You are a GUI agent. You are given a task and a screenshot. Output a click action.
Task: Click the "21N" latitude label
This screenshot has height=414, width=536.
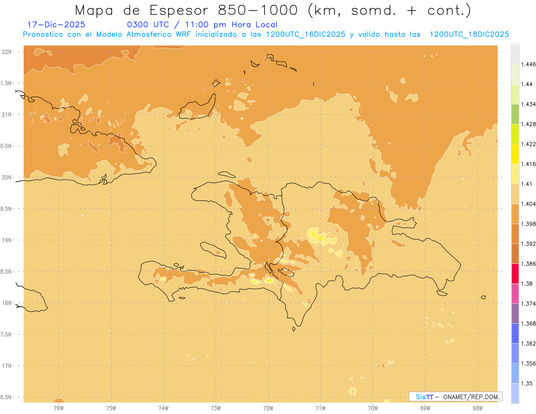click(x=7, y=114)
